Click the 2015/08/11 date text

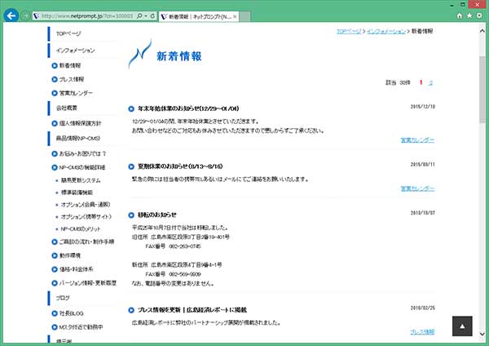(x=422, y=164)
